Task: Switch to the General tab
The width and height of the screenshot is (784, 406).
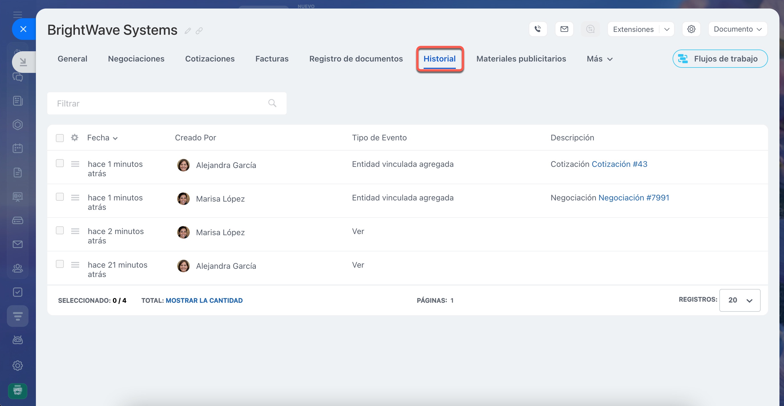Action: click(72, 59)
